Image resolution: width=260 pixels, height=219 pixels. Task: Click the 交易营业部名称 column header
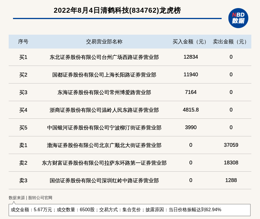click(x=104, y=42)
